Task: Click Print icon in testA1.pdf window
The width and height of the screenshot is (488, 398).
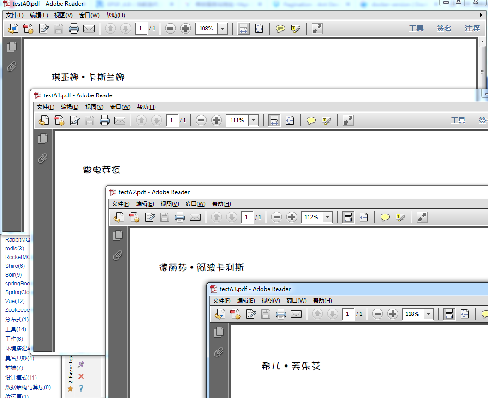Action: click(x=105, y=120)
